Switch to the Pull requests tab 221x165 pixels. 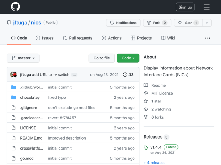(77, 38)
